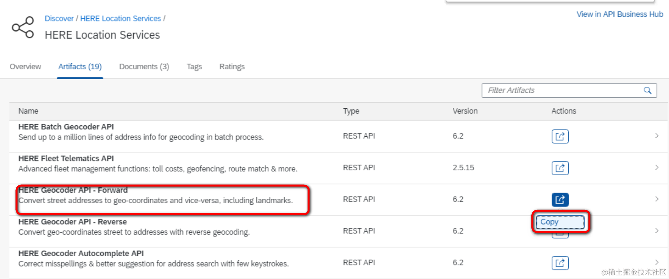669x279 pixels.
Task: Click the Version column header
Action: (x=465, y=111)
